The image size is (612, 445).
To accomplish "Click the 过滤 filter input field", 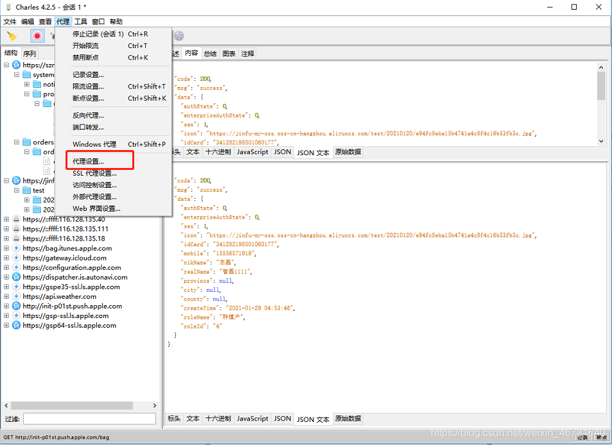I will pos(90,419).
